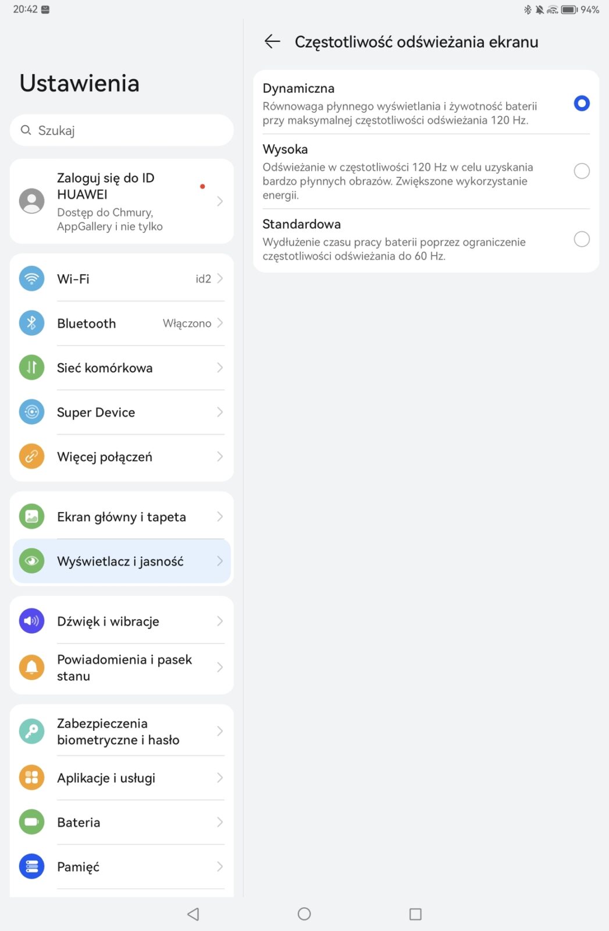The height and width of the screenshot is (931, 609).
Task: Open the Wi-Fi settings icon
Action: pyautogui.click(x=32, y=279)
